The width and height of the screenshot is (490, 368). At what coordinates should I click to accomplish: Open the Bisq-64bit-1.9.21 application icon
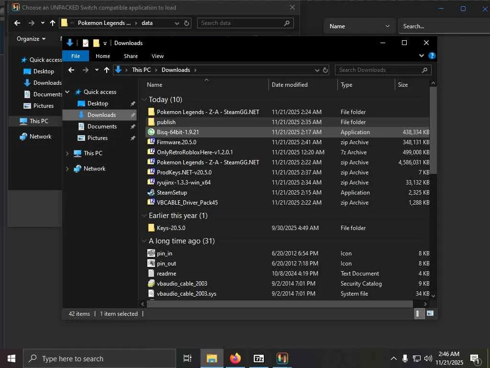pos(151,132)
